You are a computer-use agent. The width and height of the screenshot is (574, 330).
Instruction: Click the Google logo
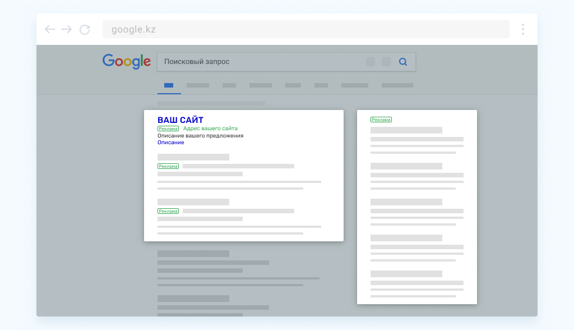click(x=127, y=62)
